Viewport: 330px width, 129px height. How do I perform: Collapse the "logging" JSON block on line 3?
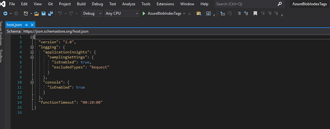pyautogui.click(x=32, y=47)
